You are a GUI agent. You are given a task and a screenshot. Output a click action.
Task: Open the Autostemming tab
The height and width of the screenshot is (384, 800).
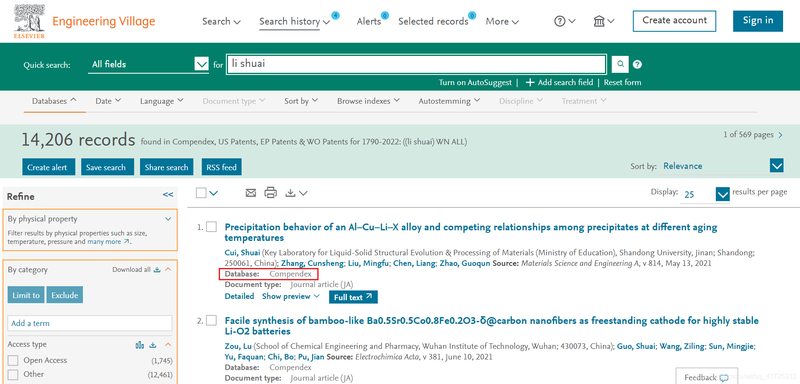pos(449,101)
